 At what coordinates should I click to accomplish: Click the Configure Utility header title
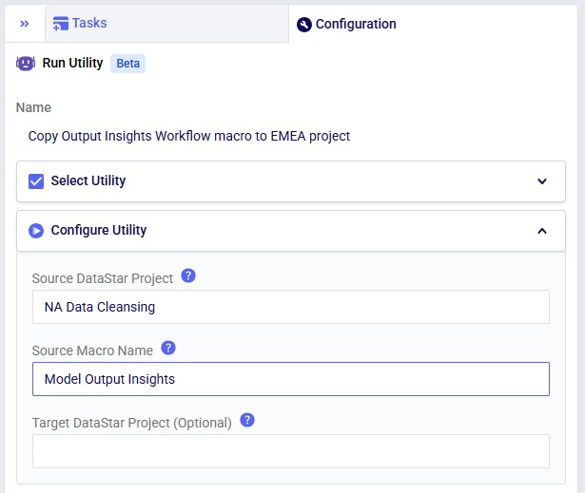(99, 230)
